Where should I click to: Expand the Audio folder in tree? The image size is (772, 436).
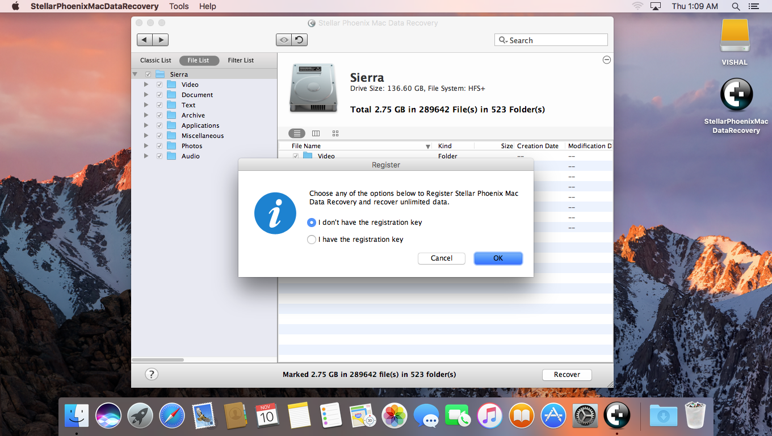146,156
